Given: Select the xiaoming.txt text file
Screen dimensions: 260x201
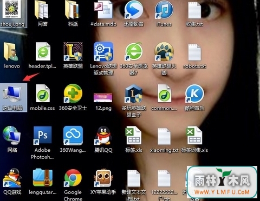Looking at the screenshot, I should coord(164,136).
